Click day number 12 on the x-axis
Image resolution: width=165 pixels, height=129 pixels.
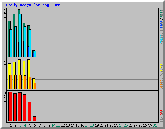point(63,125)
